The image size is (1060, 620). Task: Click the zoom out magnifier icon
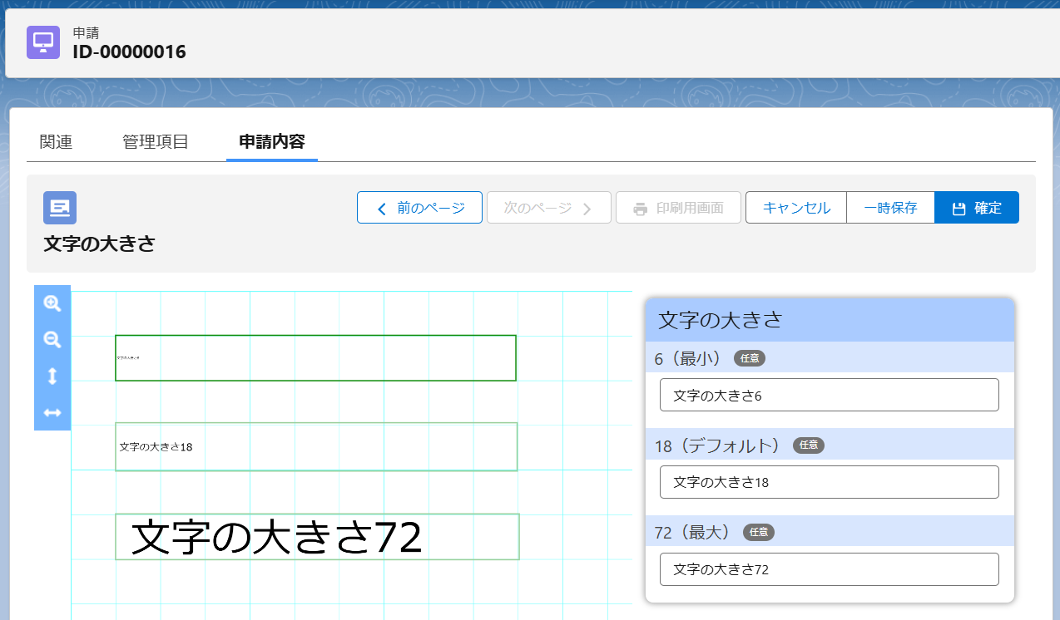point(52,340)
